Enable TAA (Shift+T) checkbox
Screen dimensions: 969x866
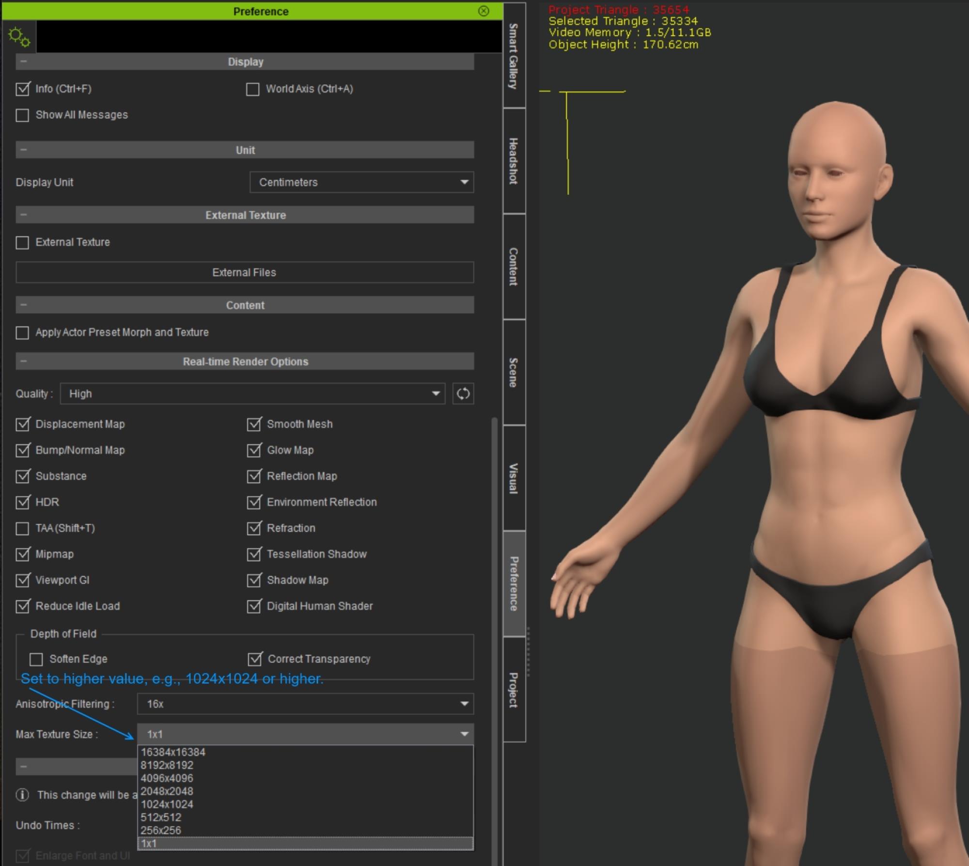click(22, 528)
